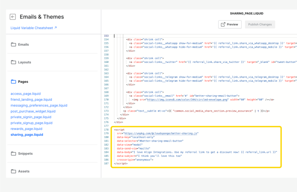Viewport: 297px width, 192px height.
Task: Click the whatsapp hide-for-medium code line 156
Action: pos(213,47)
